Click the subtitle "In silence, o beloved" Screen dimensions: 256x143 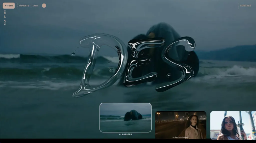pos(180,137)
